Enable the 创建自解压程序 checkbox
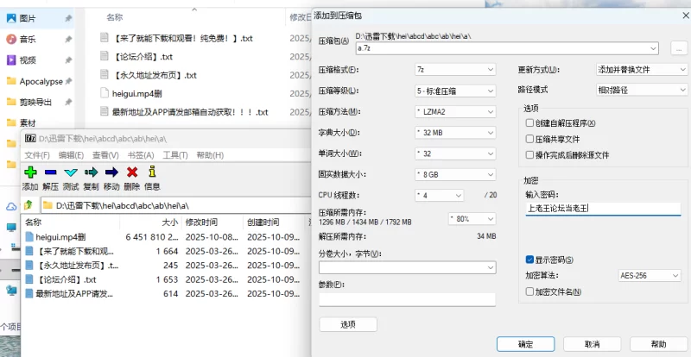This screenshot has height=357, width=691. 529,123
